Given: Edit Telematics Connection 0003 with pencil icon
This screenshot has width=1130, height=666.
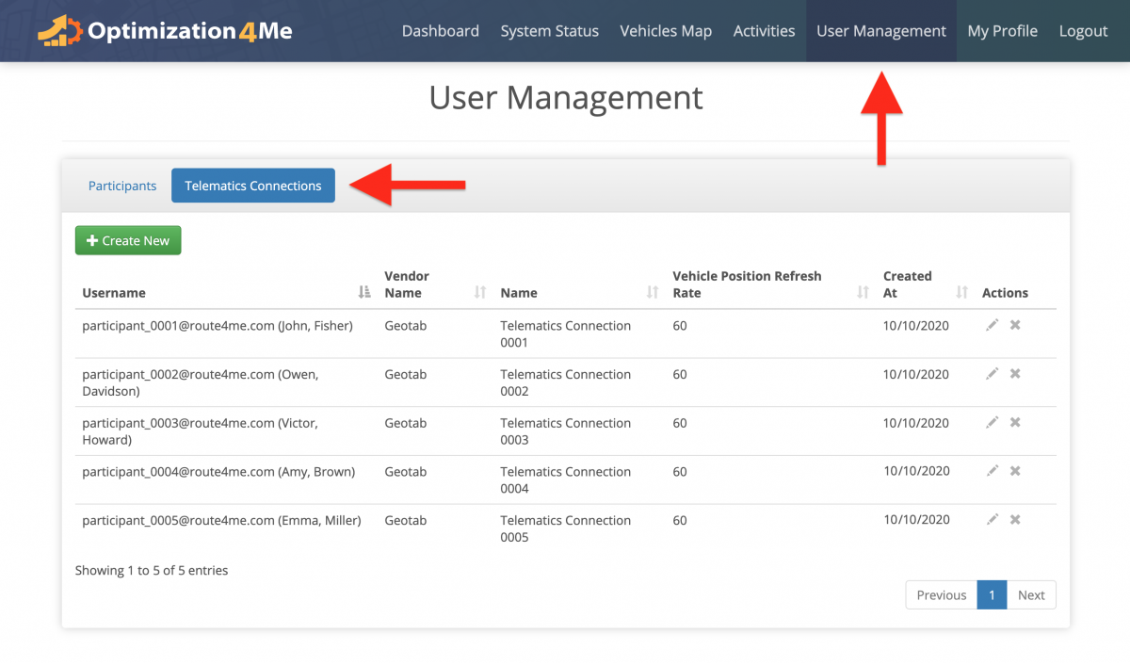Looking at the screenshot, I should coord(992,422).
